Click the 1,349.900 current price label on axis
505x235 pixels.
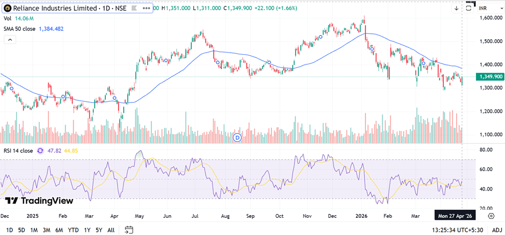click(x=489, y=77)
